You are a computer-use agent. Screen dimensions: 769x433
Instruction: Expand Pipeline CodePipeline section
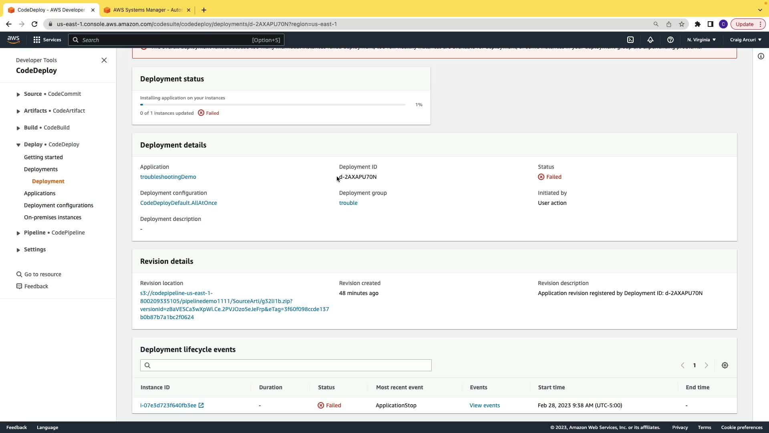pyautogui.click(x=18, y=233)
